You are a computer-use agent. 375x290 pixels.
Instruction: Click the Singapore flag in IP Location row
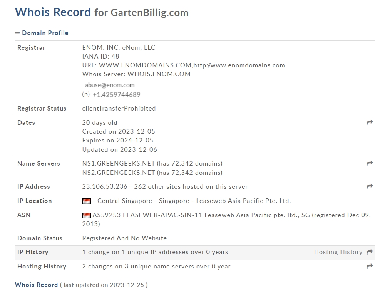pyautogui.click(x=86, y=201)
